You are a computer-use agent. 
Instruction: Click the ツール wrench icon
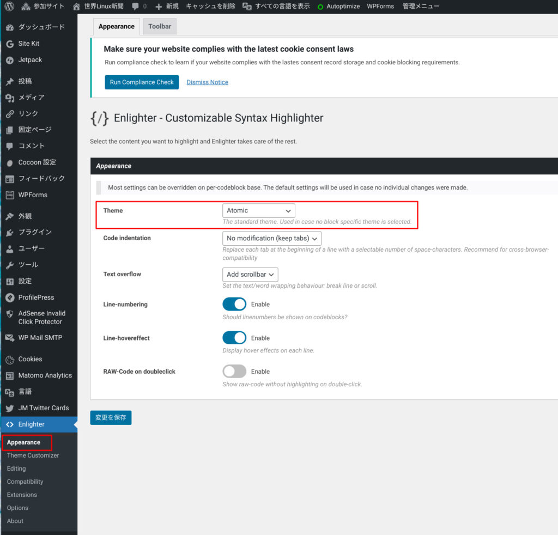pyautogui.click(x=10, y=265)
